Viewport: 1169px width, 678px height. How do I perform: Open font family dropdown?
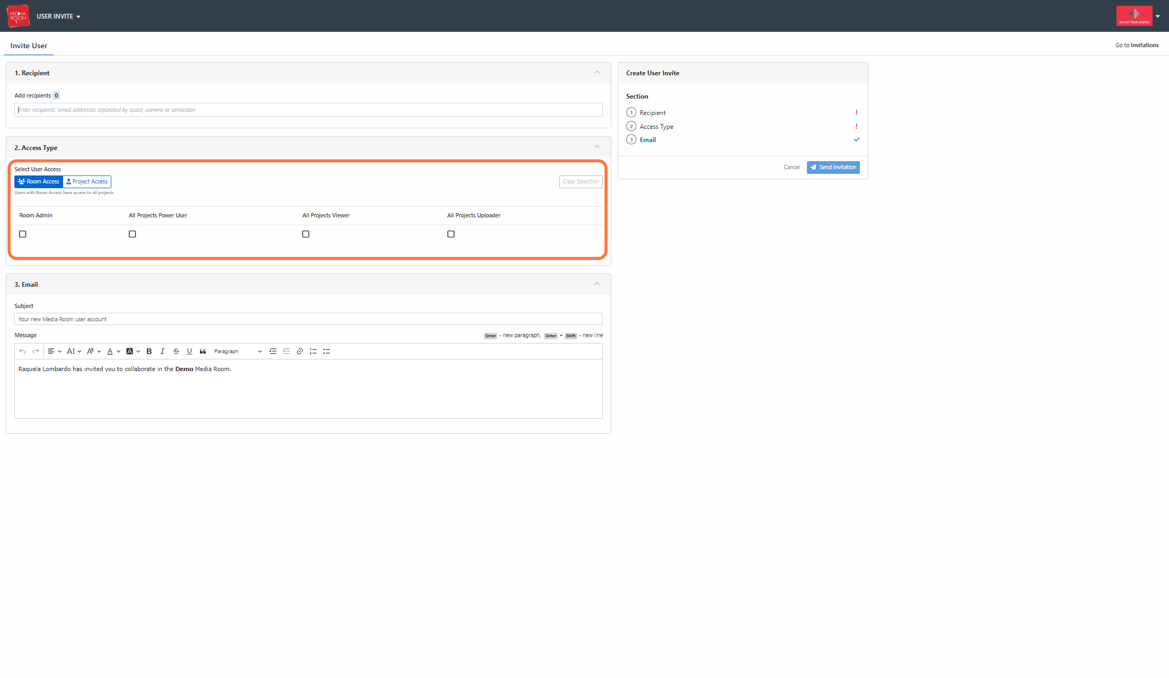click(x=93, y=351)
